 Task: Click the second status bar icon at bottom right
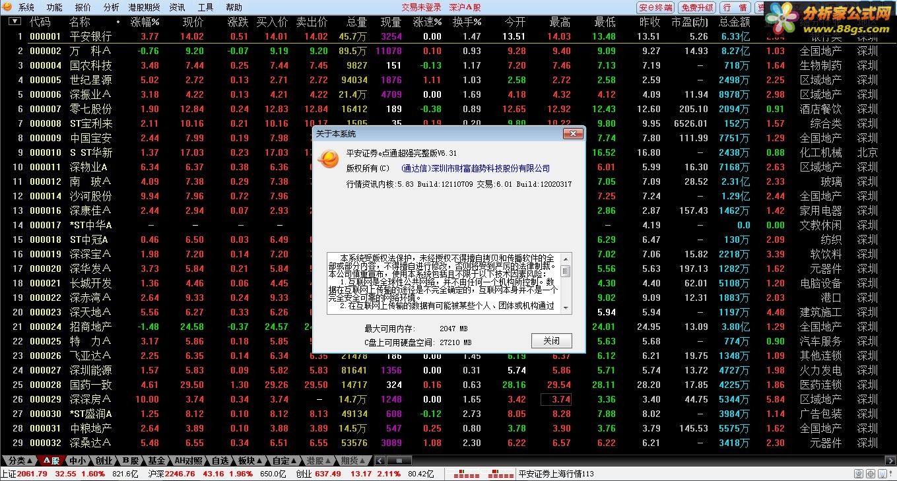(x=870, y=474)
